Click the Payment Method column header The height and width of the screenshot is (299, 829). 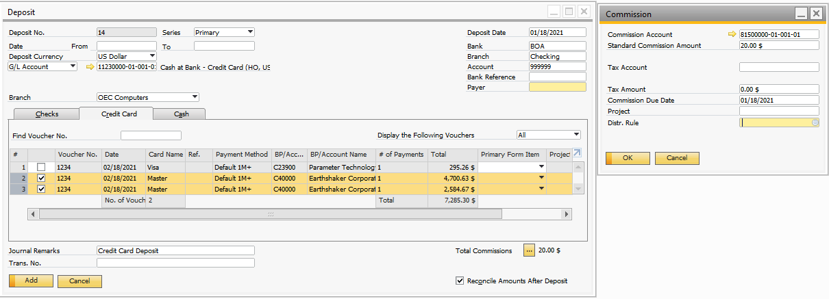click(243, 155)
